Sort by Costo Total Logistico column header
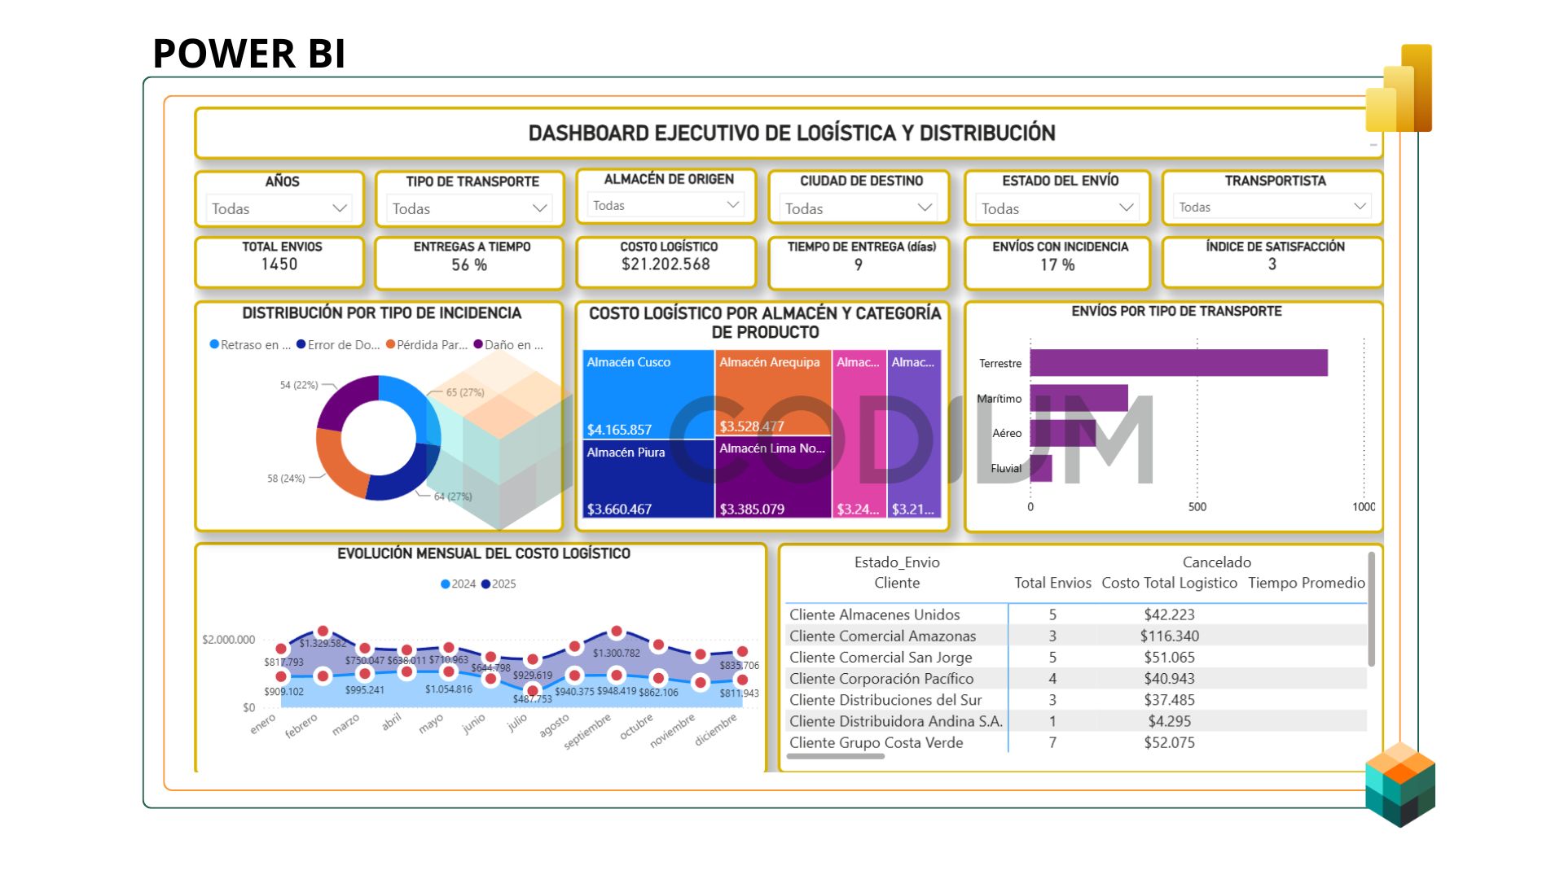 1169,583
